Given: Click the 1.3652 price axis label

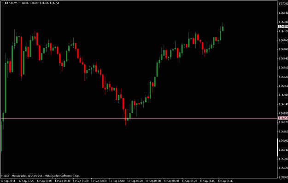Looking at the screenshot, I should (x=283, y=77).
